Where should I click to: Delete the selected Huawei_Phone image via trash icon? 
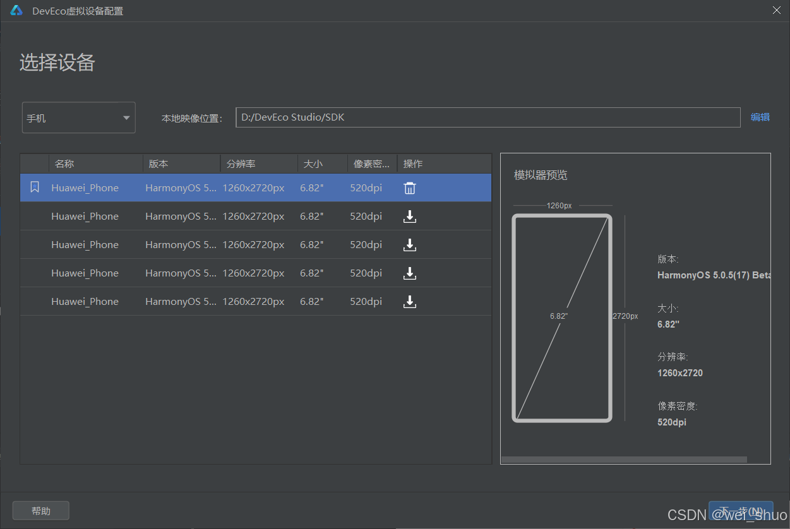(x=410, y=188)
